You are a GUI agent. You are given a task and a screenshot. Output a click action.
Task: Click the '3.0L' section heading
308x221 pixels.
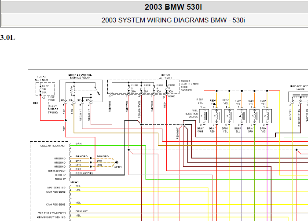click(x=7, y=37)
